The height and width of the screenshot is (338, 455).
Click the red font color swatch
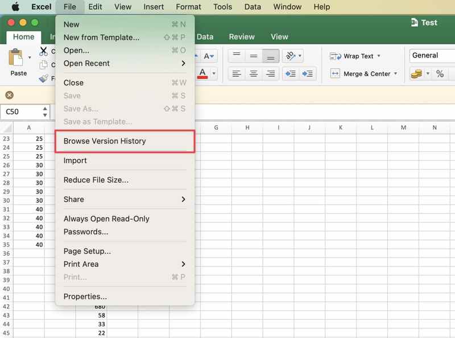click(202, 73)
